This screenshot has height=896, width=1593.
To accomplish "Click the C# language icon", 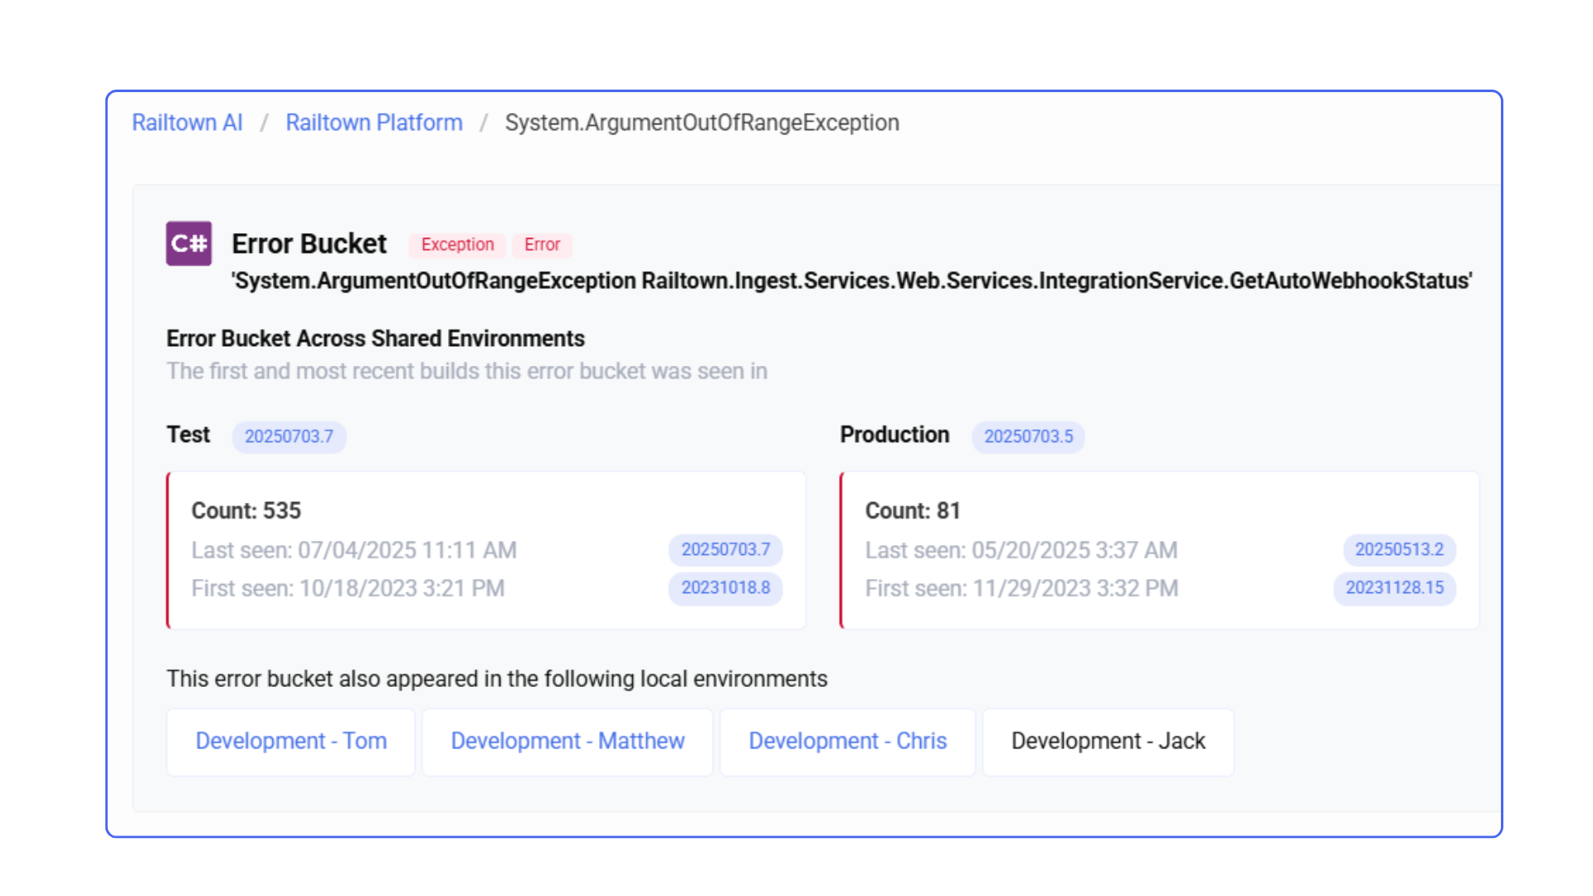I will point(188,243).
